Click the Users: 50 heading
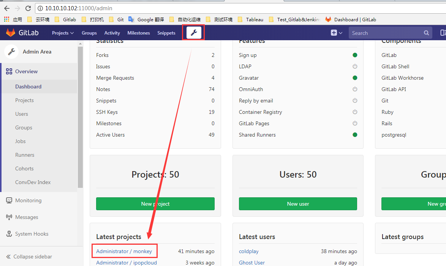Image resolution: width=446 pixels, height=266 pixels. pos(298,174)
